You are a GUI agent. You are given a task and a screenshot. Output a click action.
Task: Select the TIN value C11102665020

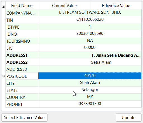click(90, 19)
